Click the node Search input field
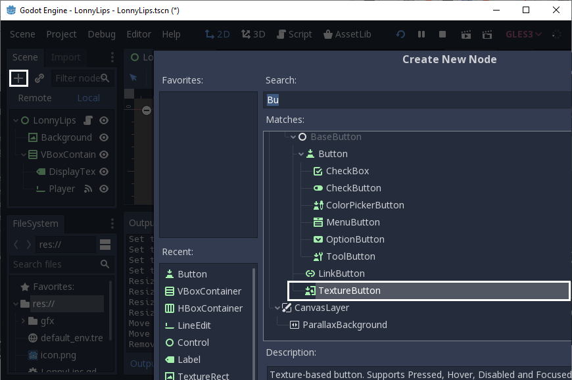This screenshot has width=572, height=380. [417, 100]
